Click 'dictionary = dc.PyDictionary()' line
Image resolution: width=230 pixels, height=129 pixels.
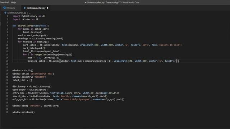[x=32, y=87]
